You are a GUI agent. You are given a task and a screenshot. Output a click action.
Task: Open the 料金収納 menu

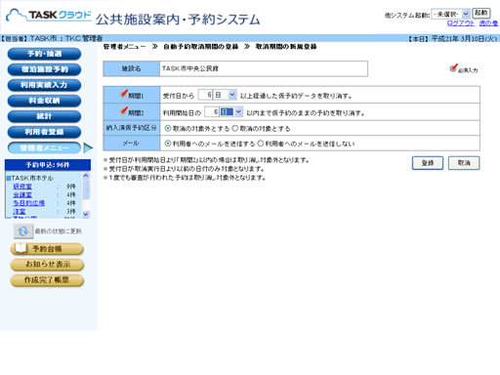pyautogui.click(x=44, y=101)
